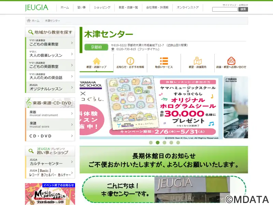Expand カルチャーセンター chevron
Viewport: 273px width, 205px height.
pyautogui.click(x=72, y=162)
